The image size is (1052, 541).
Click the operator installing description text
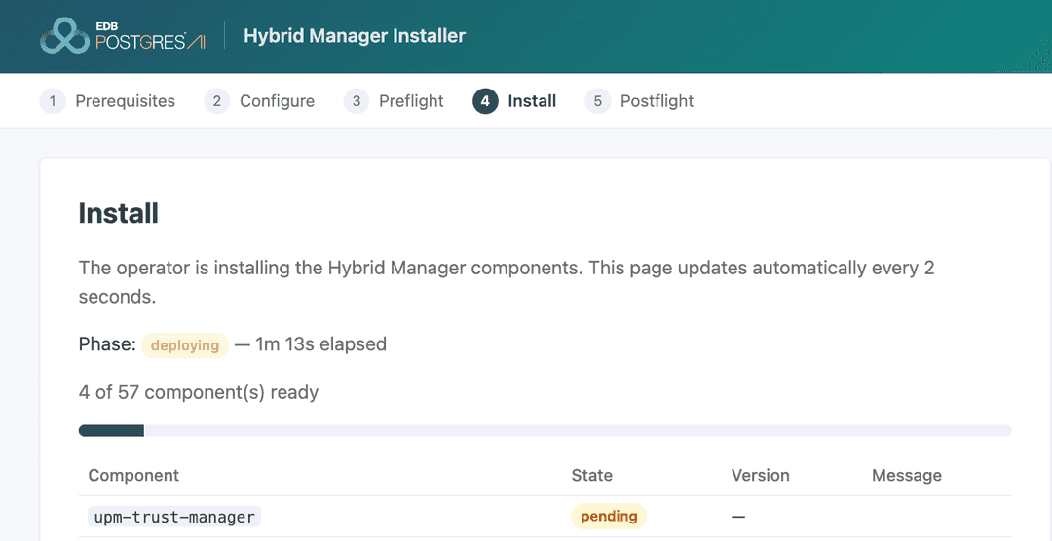click(x=507, y=282)
